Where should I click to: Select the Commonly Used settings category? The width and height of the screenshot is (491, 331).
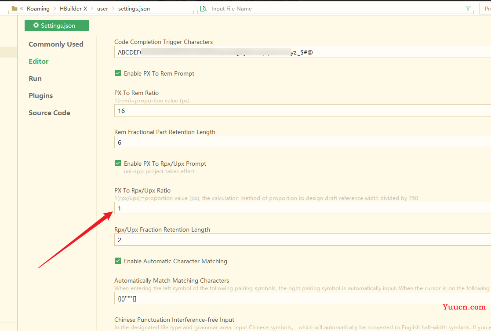coord(56,44)
